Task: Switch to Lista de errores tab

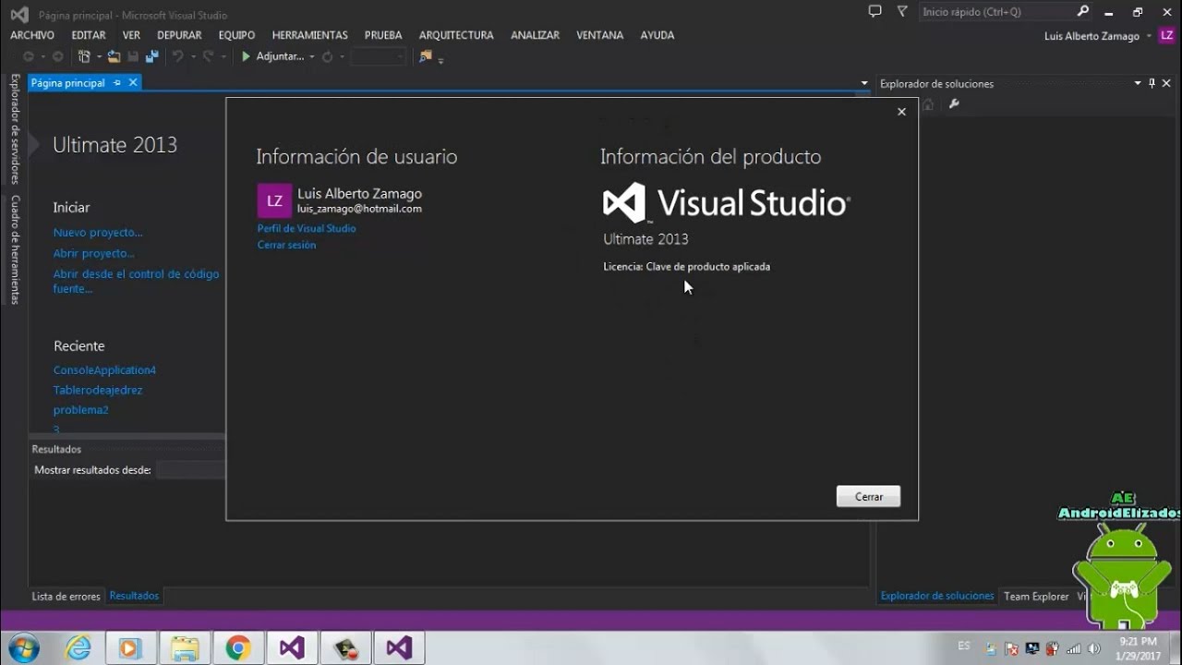Action: [66, 597]
